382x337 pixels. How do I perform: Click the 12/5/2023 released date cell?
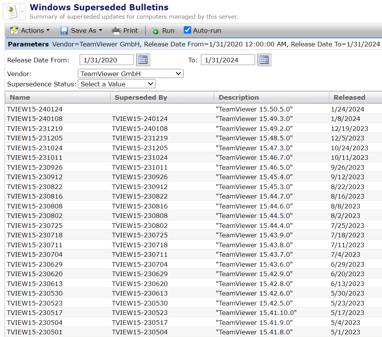click(x=347, y=138)
